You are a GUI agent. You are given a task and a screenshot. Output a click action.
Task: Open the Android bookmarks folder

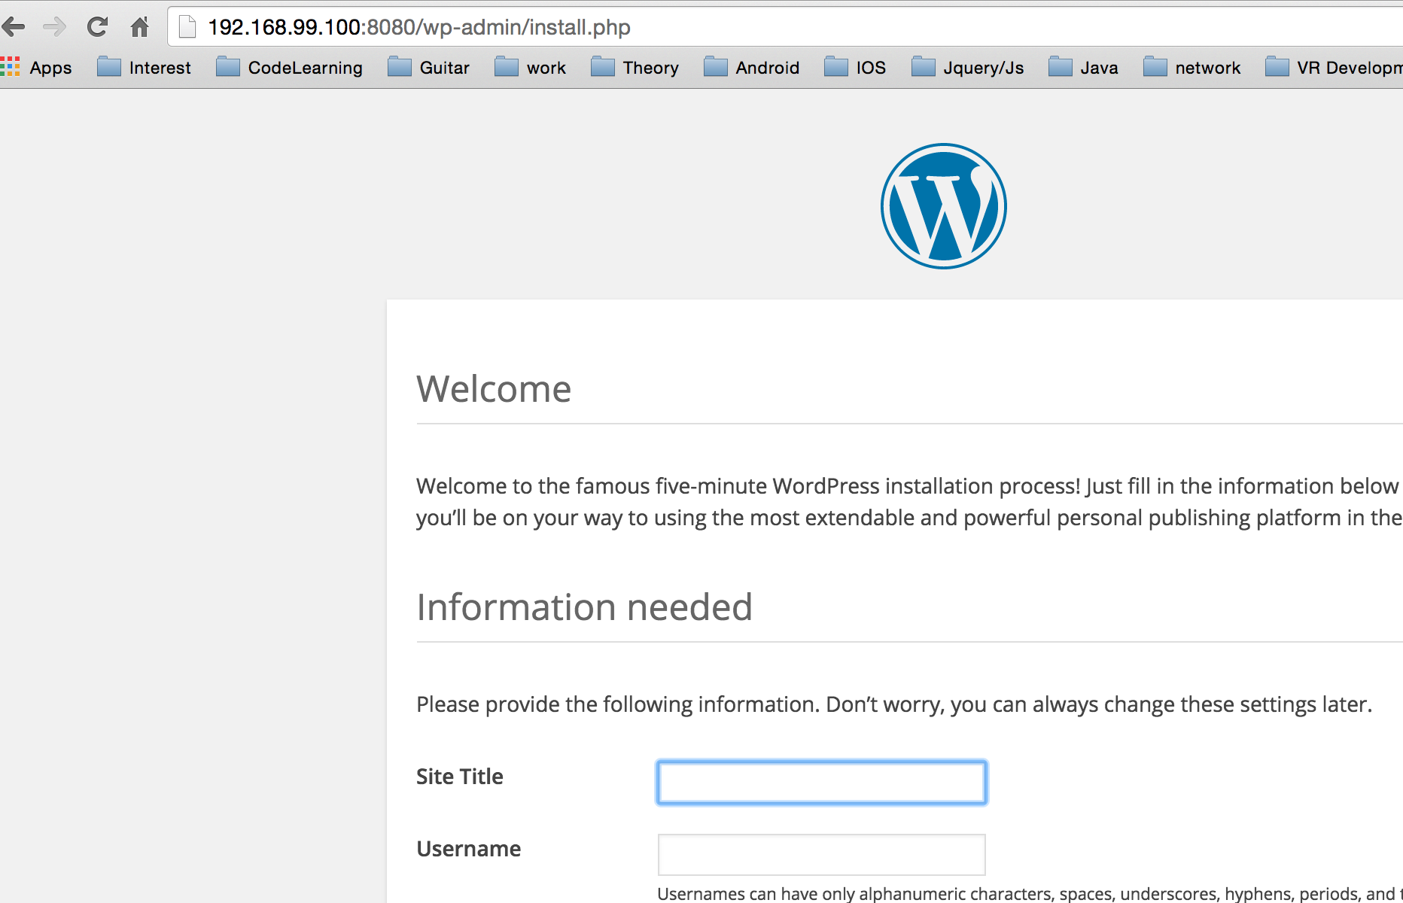pos(751,68)
